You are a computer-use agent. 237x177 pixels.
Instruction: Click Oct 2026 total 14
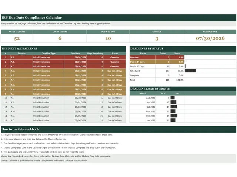[163, 107]
